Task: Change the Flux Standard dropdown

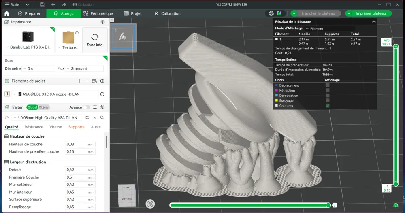Action: pos(85,69)
